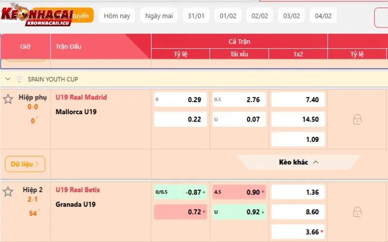The height and width of the screenshot is (242, 388).
Task: Choose over 4.5 odds 0.90
Action: [x=239, y=192]
